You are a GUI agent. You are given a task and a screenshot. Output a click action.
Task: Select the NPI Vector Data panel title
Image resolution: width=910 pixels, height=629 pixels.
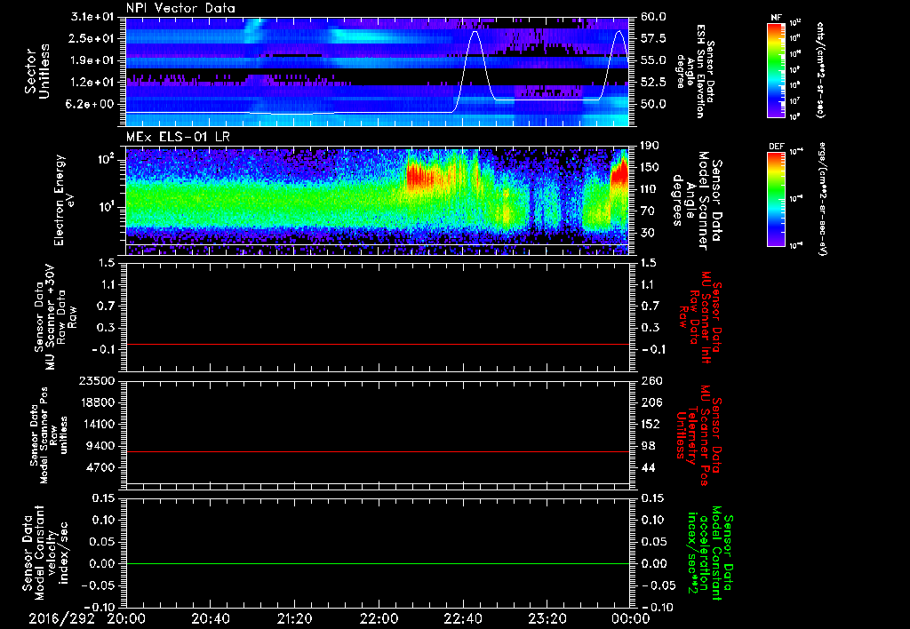click(x=180, y=7)
